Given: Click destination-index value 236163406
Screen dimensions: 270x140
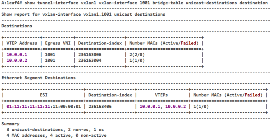Looking at the screenshot, I should [100, 106].
